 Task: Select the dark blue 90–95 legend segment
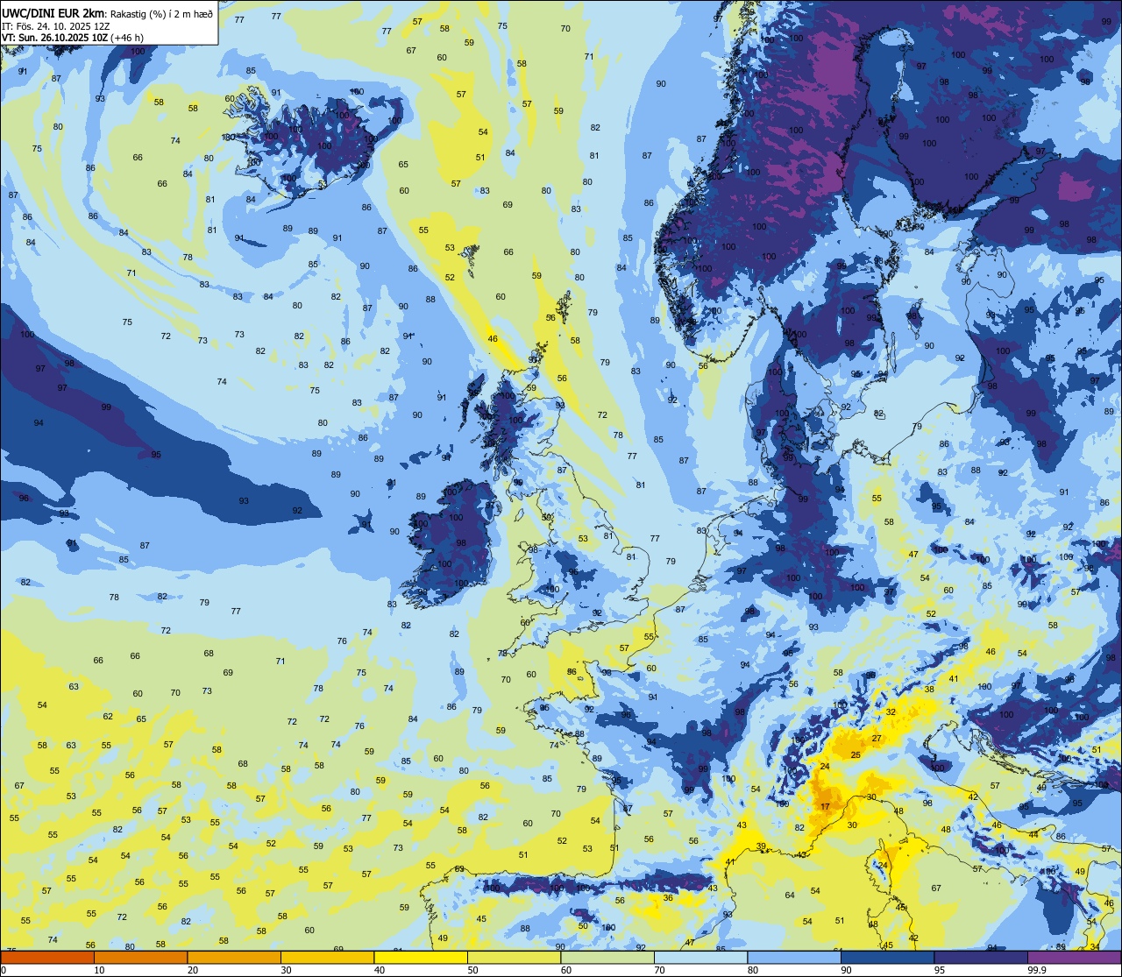coord(888,958)
